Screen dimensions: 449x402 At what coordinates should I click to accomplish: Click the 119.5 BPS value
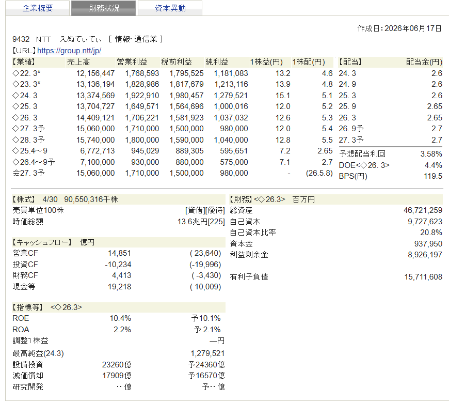click(x=433, y=176)
